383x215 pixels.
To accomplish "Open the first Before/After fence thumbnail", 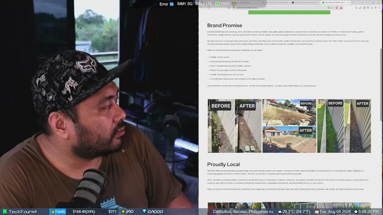I will pyautogui.click(x=235, y=126).
